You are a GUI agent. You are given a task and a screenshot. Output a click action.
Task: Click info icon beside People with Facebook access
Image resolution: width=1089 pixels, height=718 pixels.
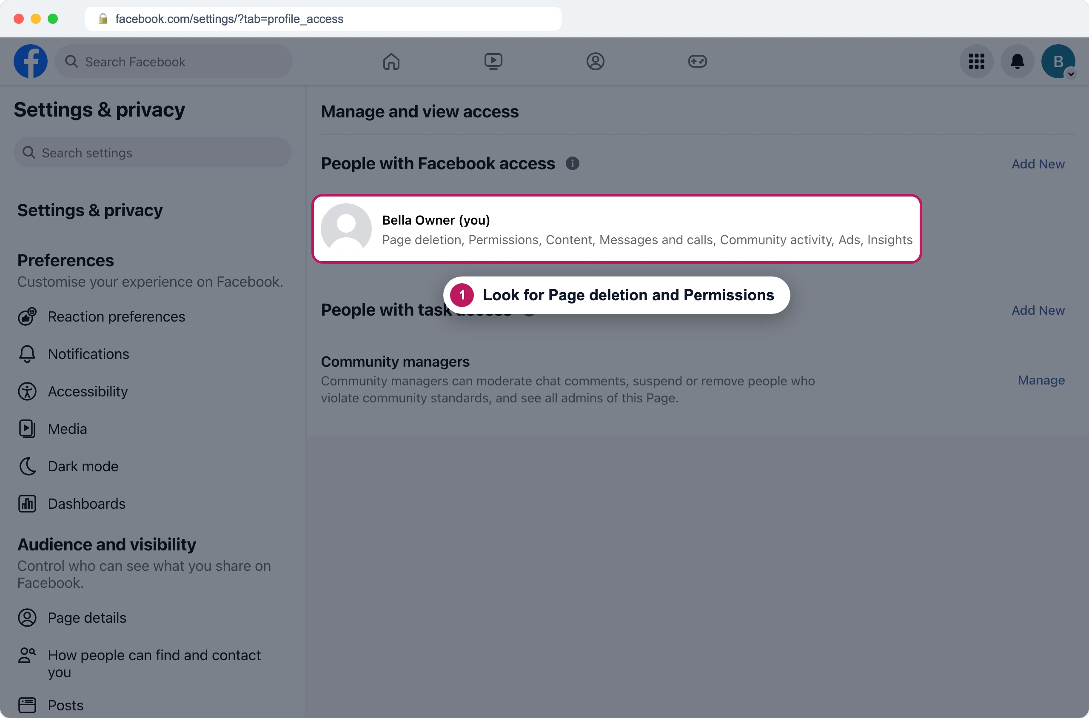click(x=572, y=163)
